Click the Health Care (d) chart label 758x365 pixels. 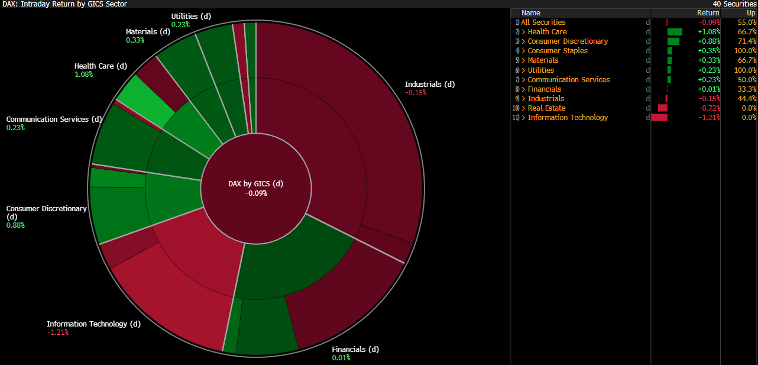tap(101, 66)
